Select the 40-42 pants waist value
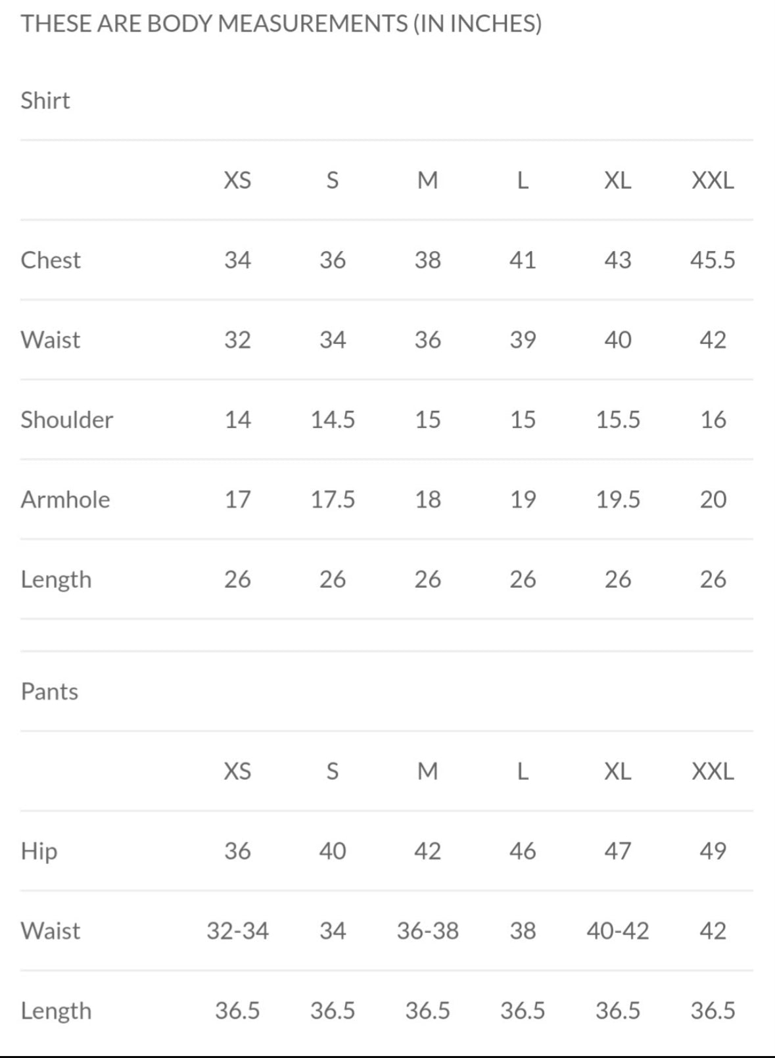775x1058 pixels. 618,931
